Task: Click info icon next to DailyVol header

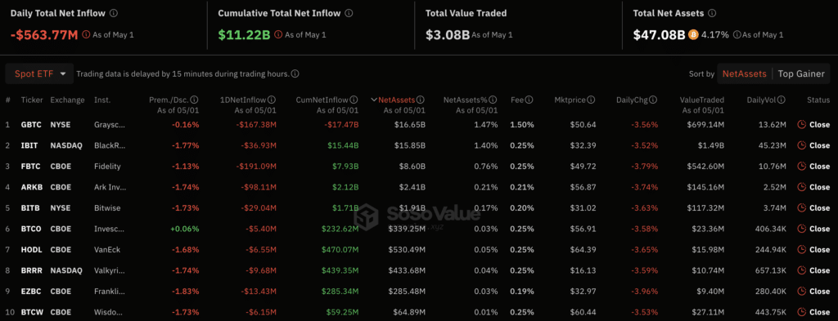Action: click(x=782, y=100)
